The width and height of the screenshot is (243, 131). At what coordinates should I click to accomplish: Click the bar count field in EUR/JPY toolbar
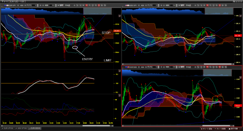[x=52, y=5]
